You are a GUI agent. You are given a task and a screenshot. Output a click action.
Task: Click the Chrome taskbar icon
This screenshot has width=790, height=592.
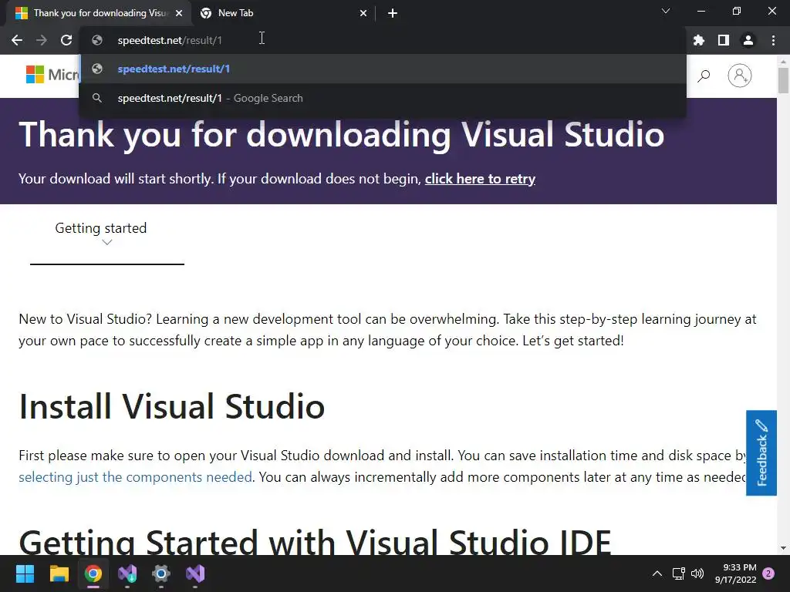coord(93,573)
